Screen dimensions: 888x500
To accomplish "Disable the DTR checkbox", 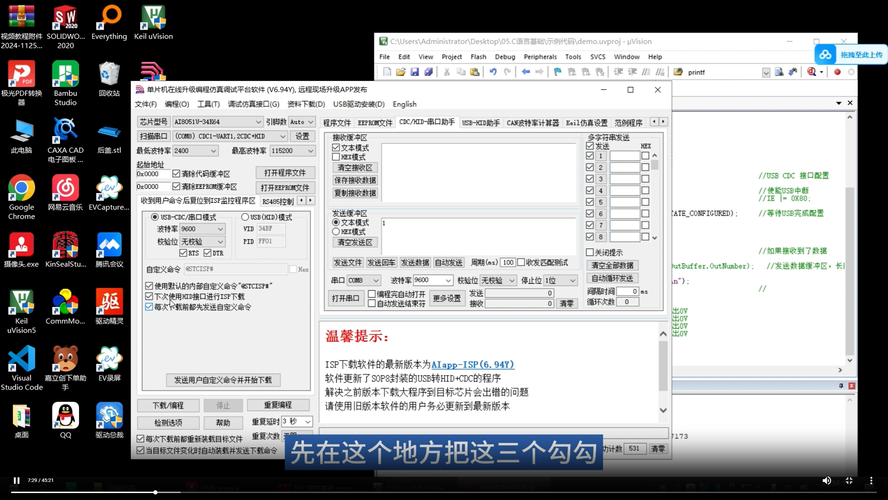I will pyautogui.click(x=208, y=253).
